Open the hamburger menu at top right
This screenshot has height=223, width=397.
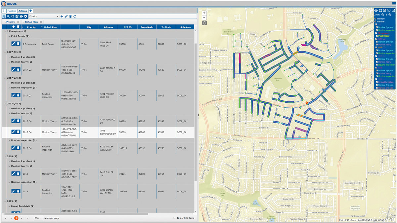click(x=394, y=3)
